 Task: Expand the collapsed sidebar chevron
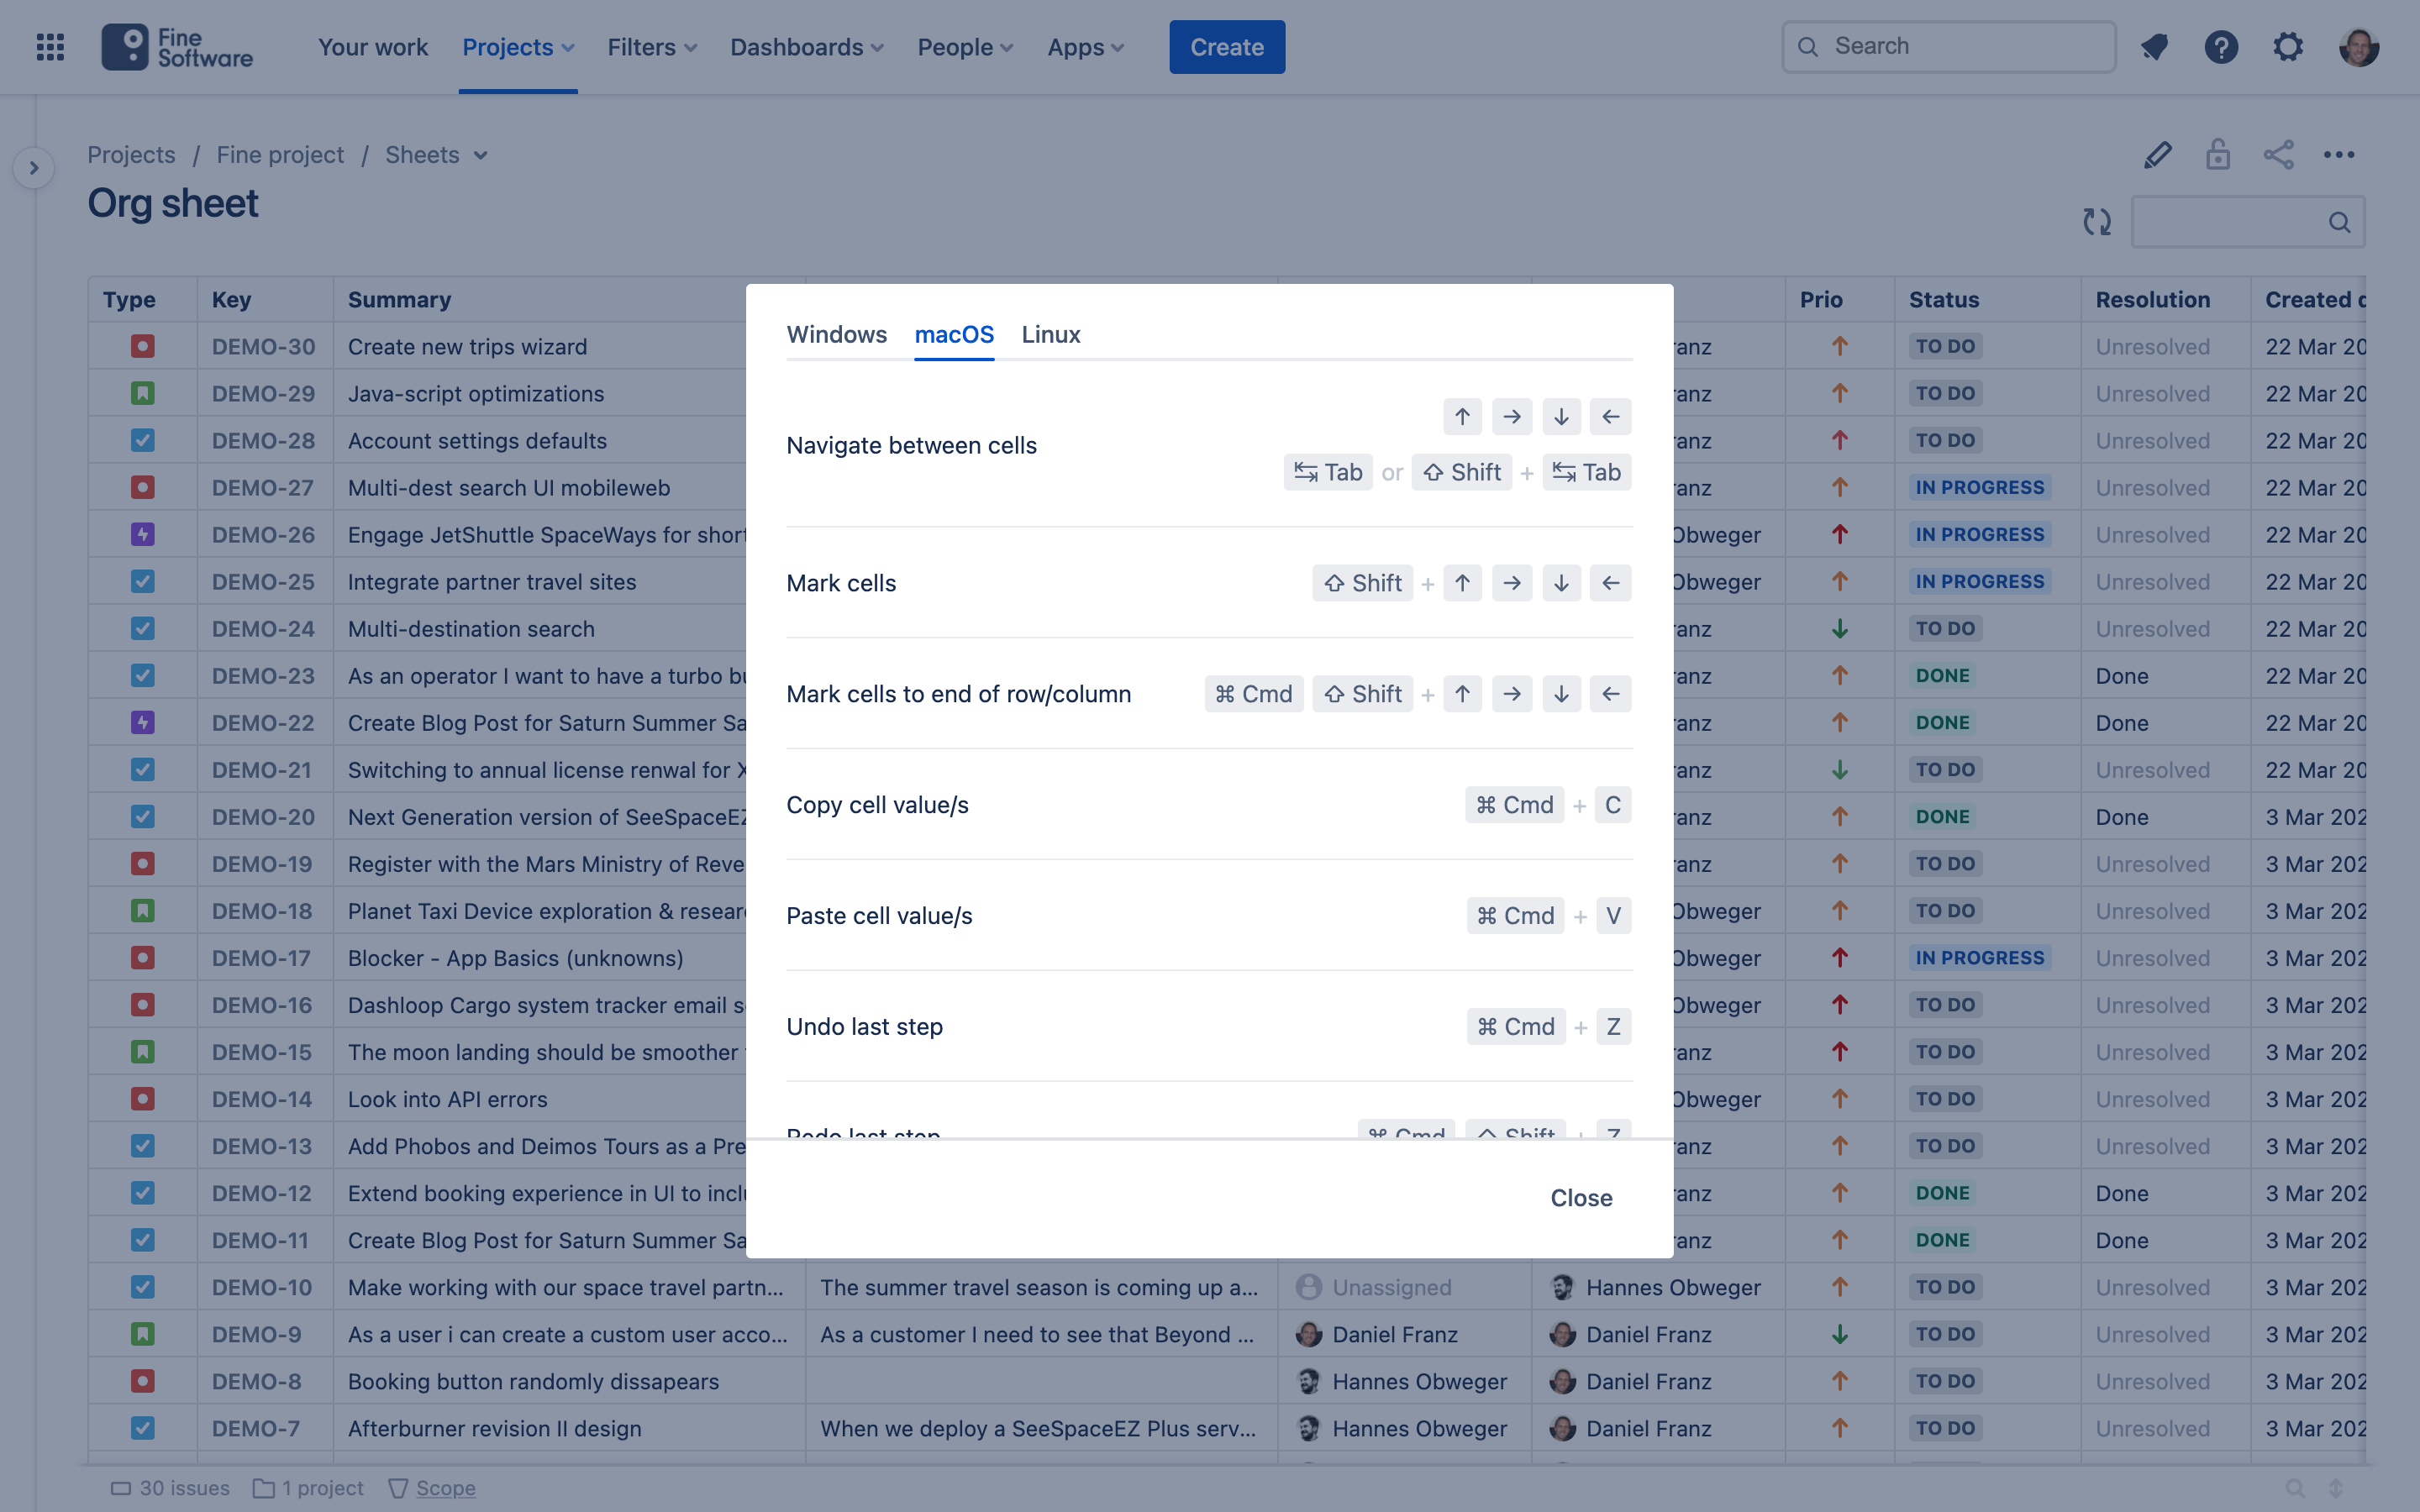click(x=34, y=168)
